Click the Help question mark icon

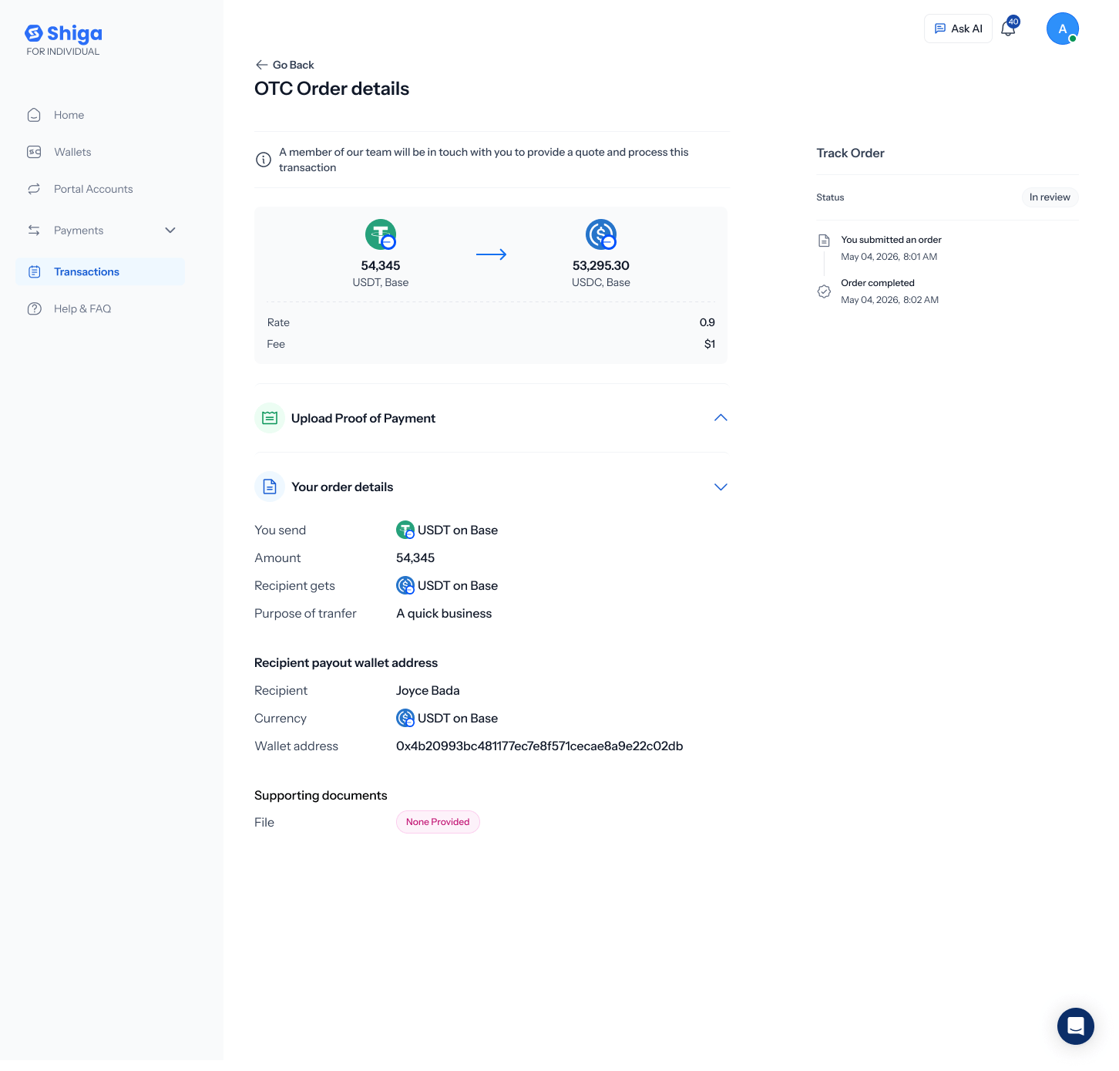(34, 308)
